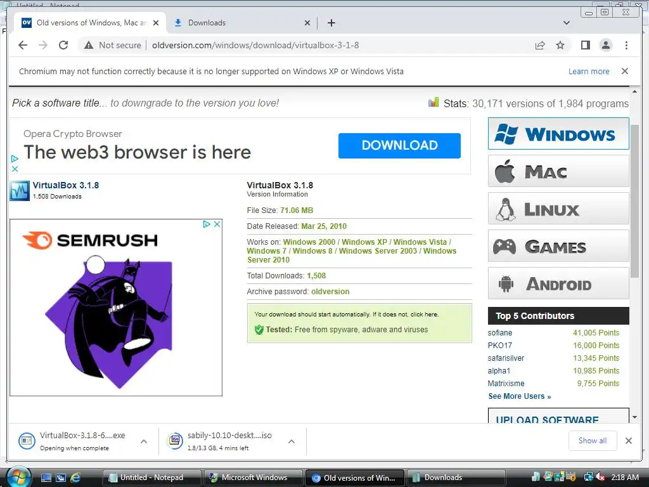Close the Semrush advertisement
Screen dimensions: 649x487
point(217,224)
